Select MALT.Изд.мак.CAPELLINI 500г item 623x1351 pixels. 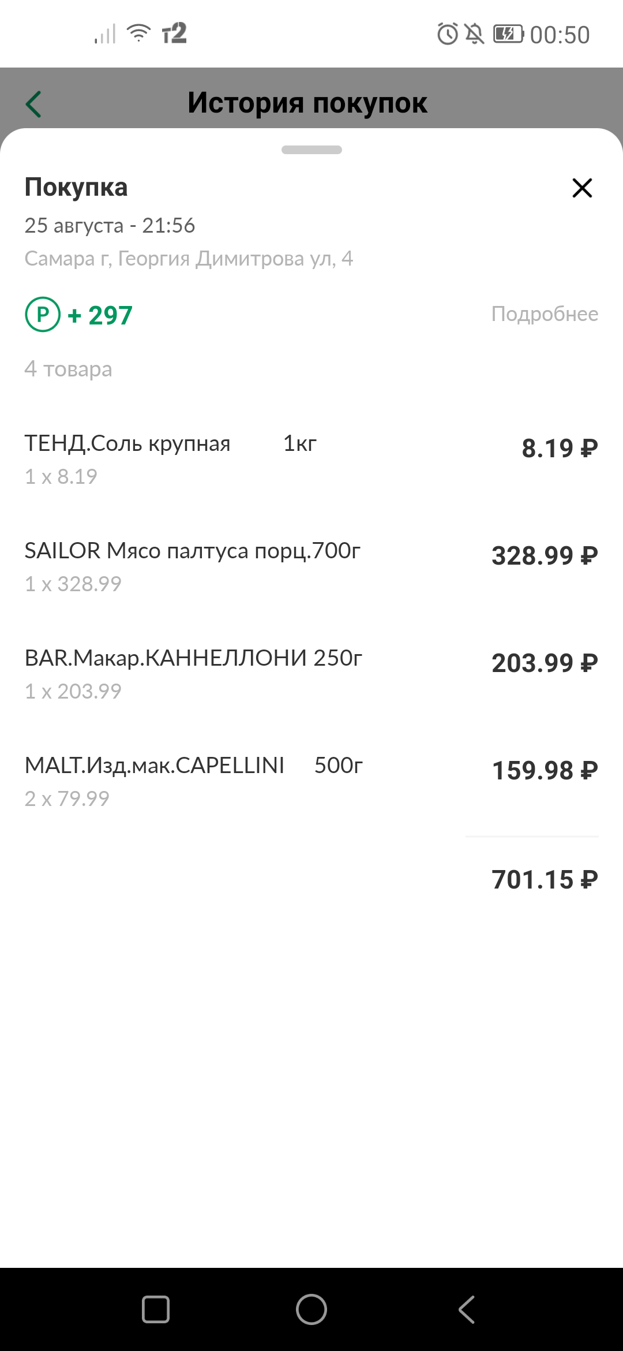coord(193,766)
